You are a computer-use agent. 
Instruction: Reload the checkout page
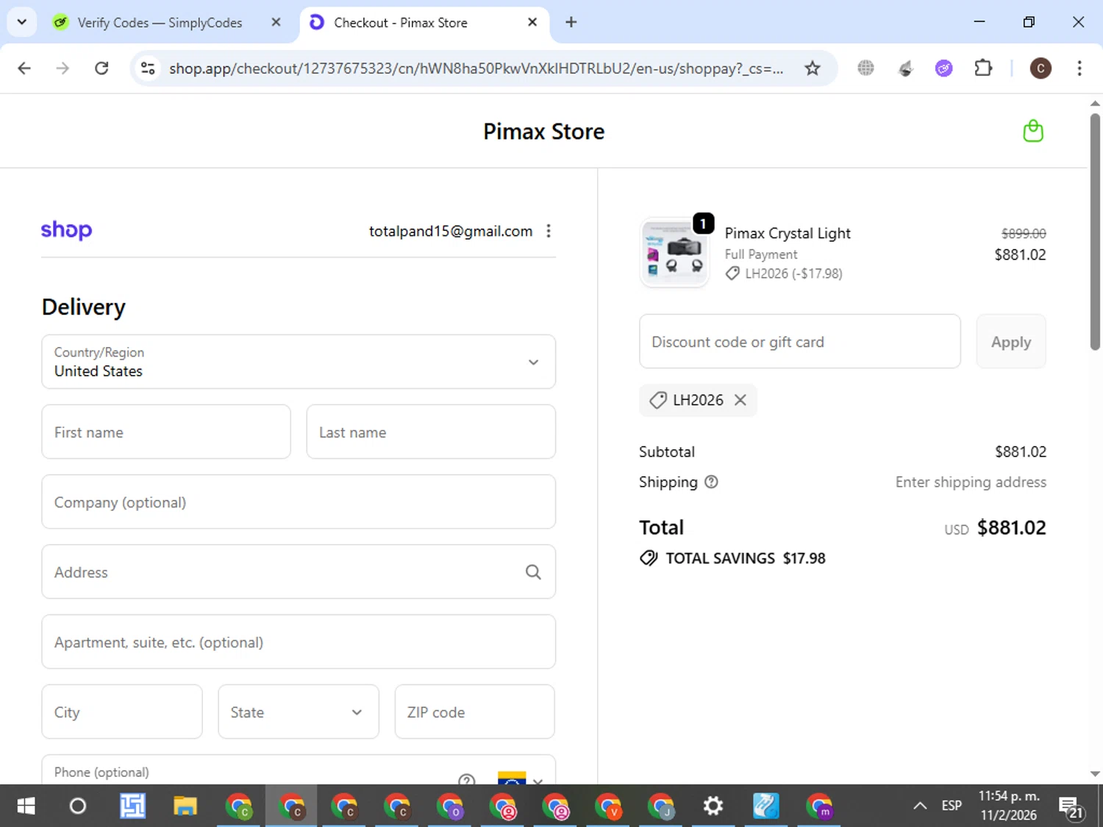[x=101, y=68]
